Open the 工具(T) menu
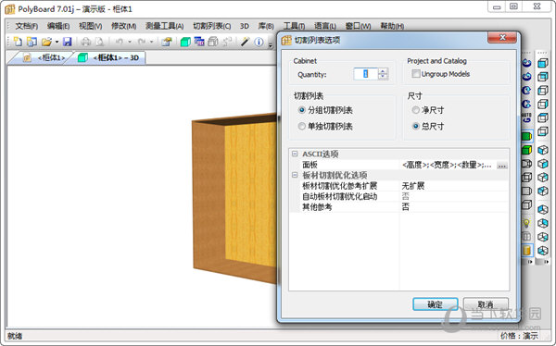This screenshot has width=556, height=346. pyautogui.click(x=294, y=26)
